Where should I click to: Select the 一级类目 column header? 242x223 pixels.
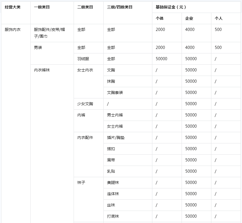pyautogui.click(x=42, y=7)
